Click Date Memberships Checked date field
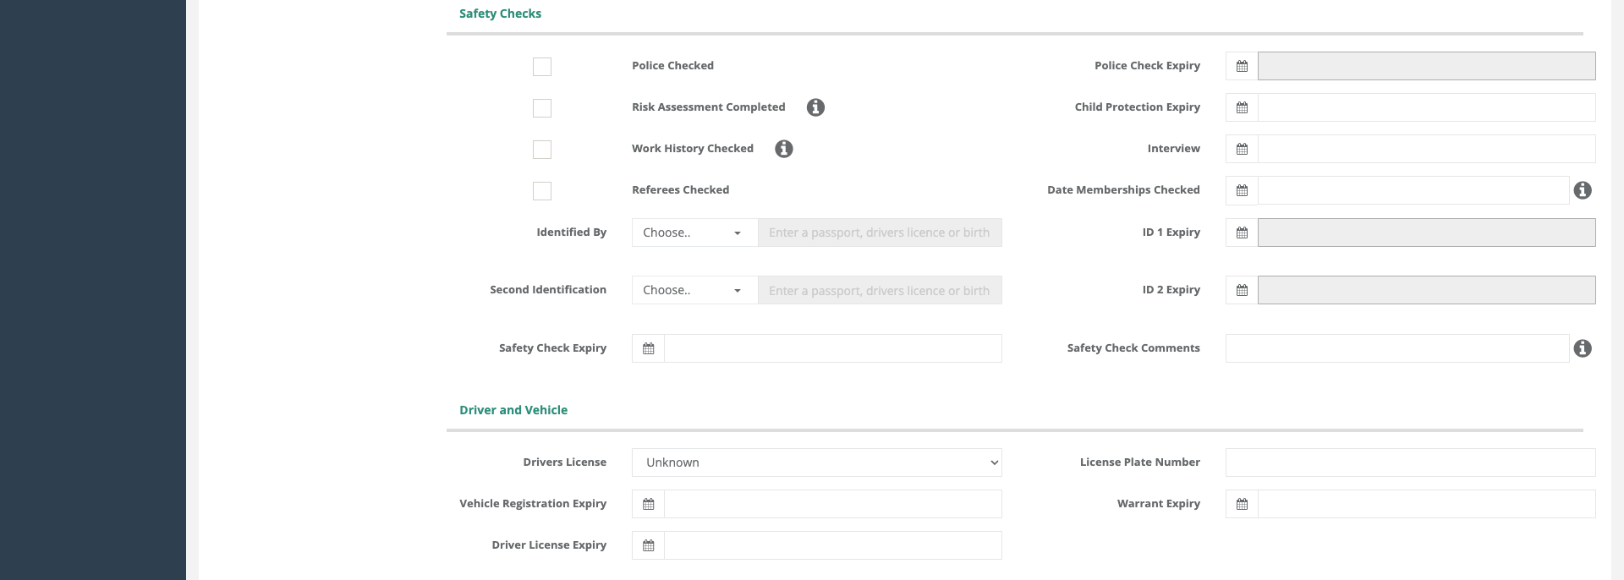The height and width of the screenshot is (580, 1624). click(x=1413, y=190)
